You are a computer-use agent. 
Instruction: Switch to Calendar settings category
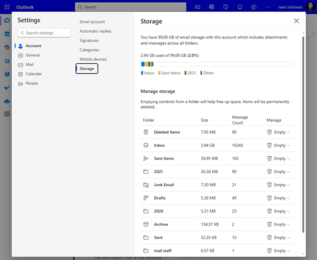pyautogui.click(x=34, y=74)
